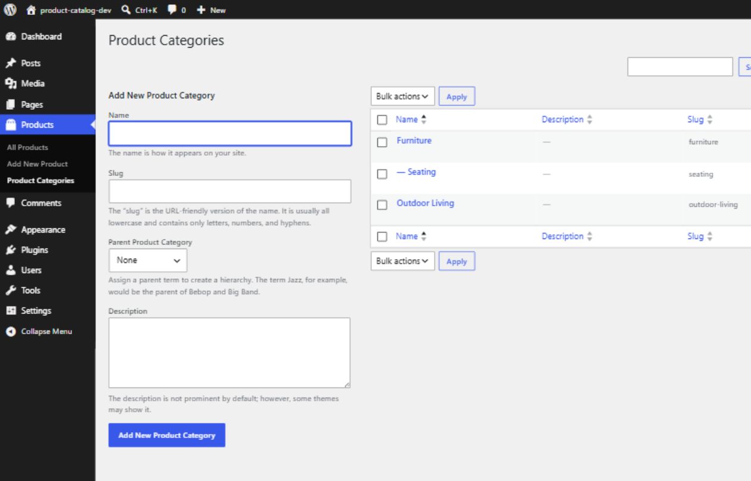Open Add New Product submenu item
Image resolution: width=751 pixels, height=481 pixels.
[x=38, y=164]
